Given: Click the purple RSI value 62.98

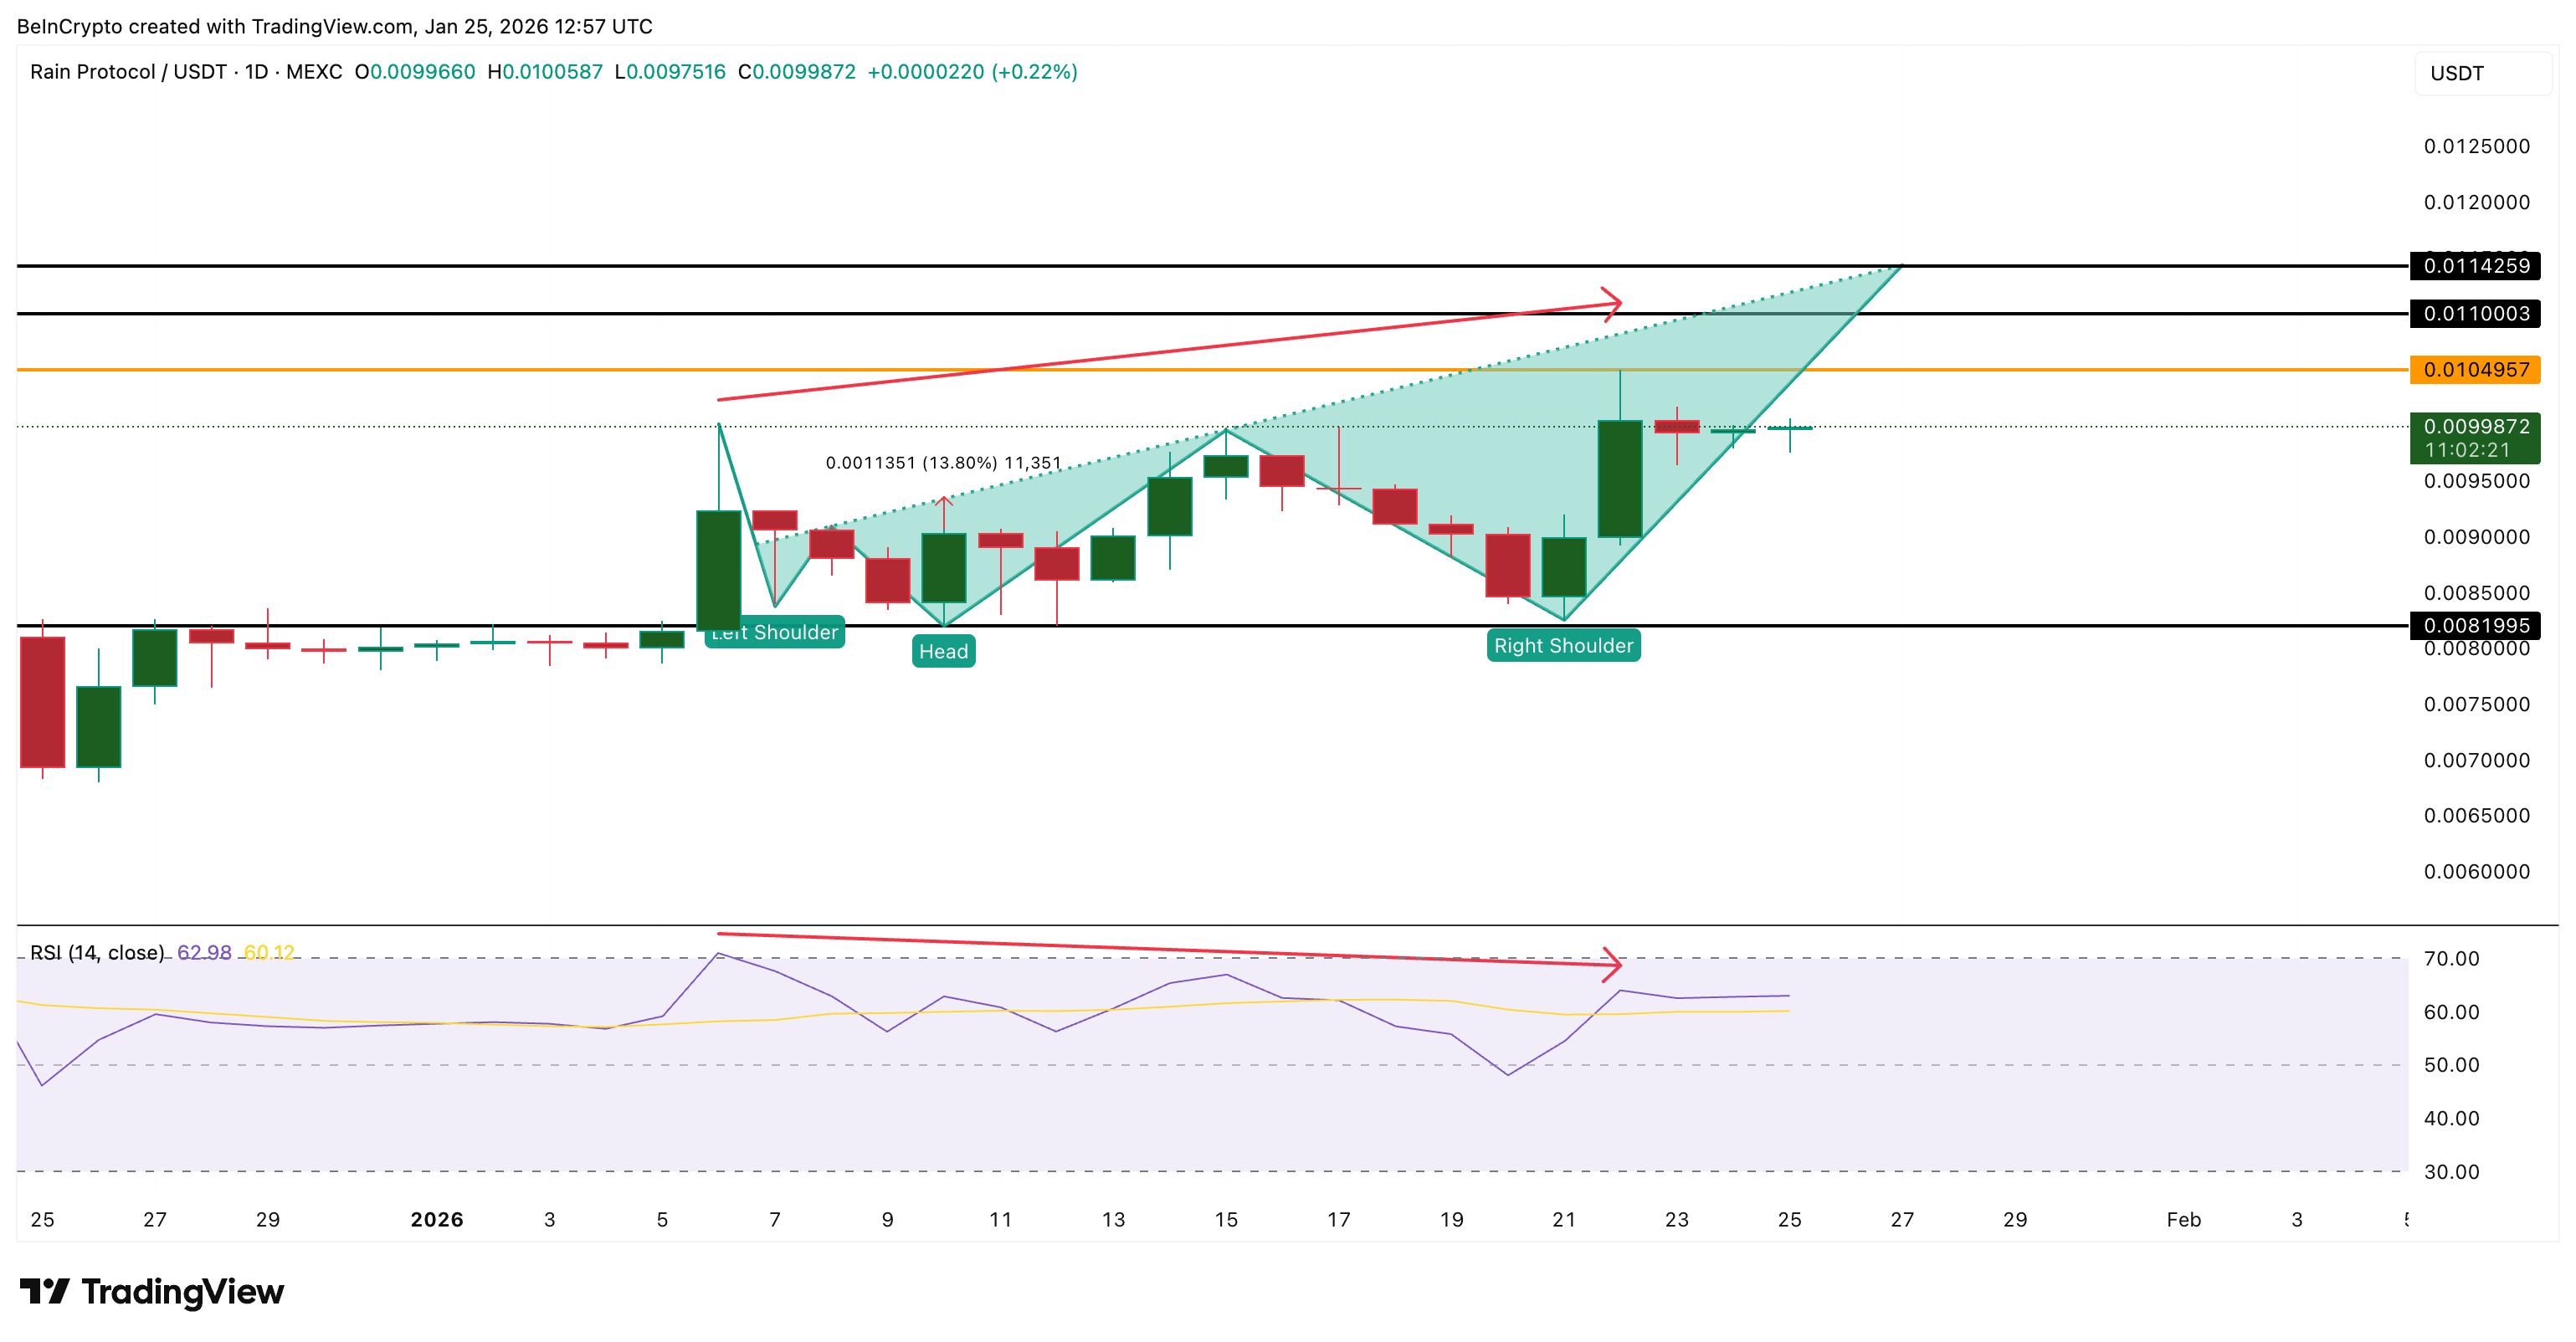Looking at the screenshot, I should pos(207,953).
